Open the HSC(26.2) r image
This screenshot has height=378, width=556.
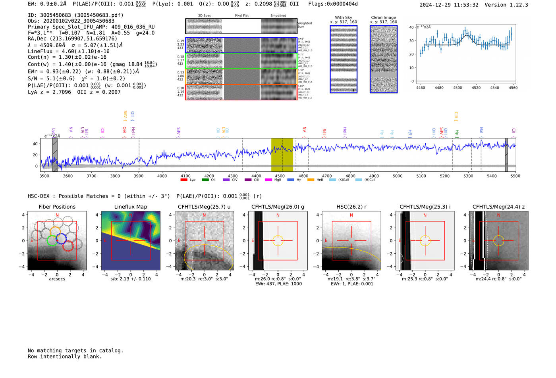[x=351, y=241]
